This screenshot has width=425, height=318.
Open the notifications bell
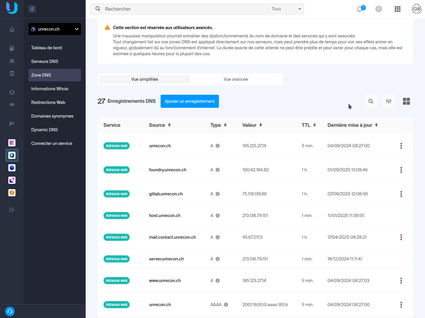tap(360, 9)
